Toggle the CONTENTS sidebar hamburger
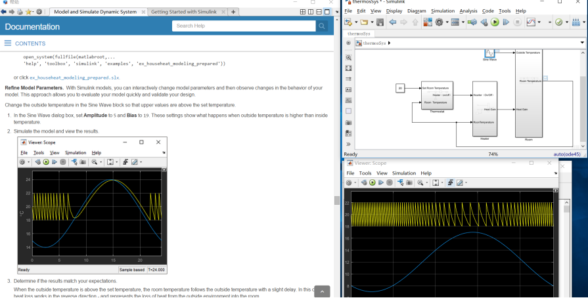The width and height of the screenshot is (588, 298). (8, 43)
